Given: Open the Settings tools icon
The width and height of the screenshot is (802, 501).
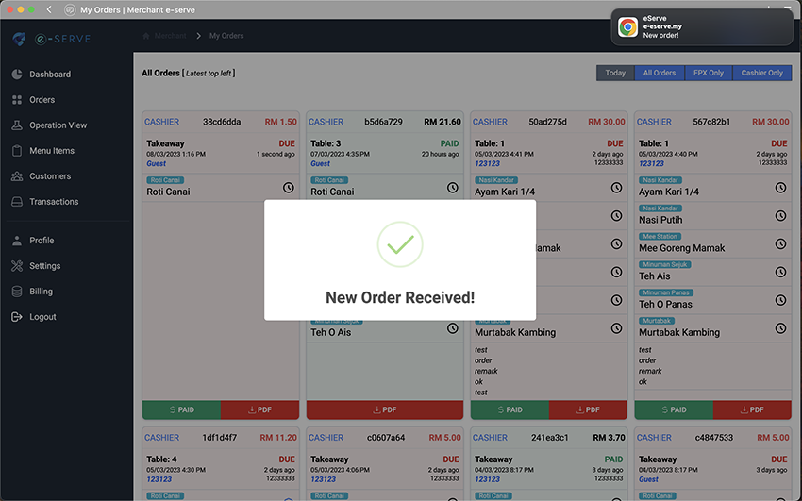Looking at the screenshot, I should 17,266.
